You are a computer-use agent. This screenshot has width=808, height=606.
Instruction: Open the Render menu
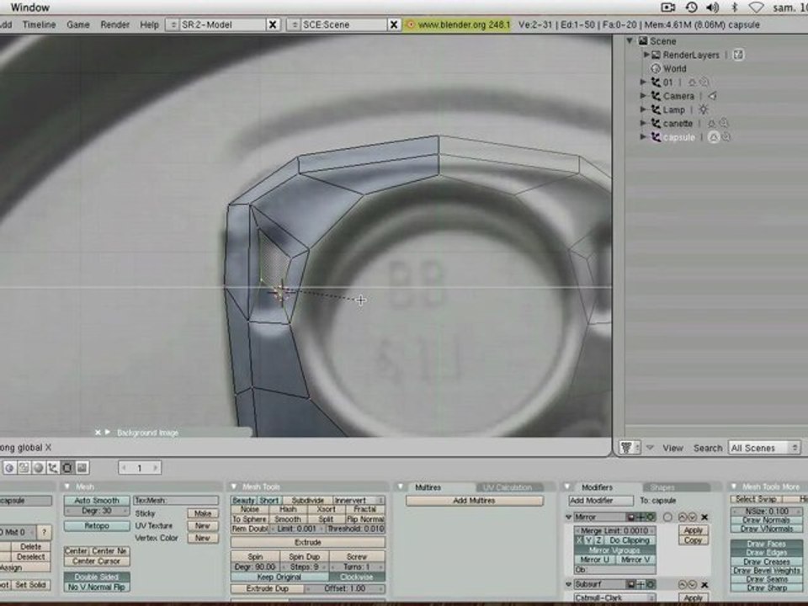[x=115, y=24]
